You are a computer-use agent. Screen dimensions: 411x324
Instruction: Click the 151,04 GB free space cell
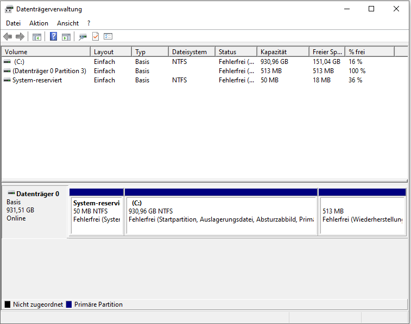tap(326, 62)
